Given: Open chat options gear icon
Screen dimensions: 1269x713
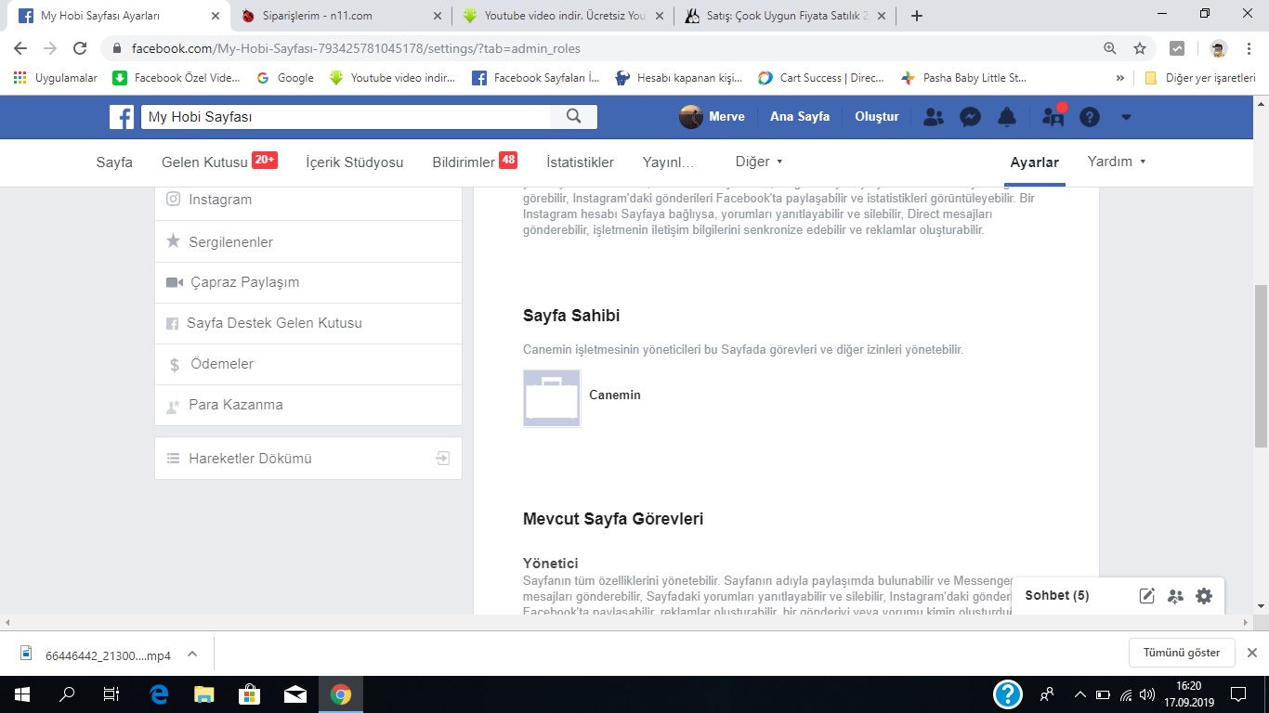Looking at the screenshot, I should click(x=1204, y=596).
